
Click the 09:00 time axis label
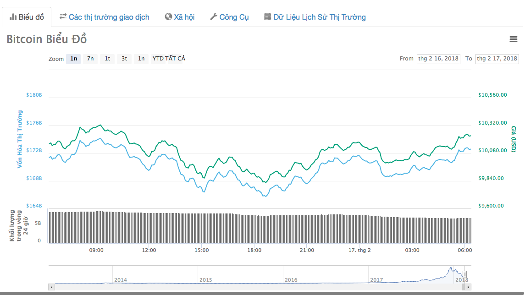[x=96, y=250]
